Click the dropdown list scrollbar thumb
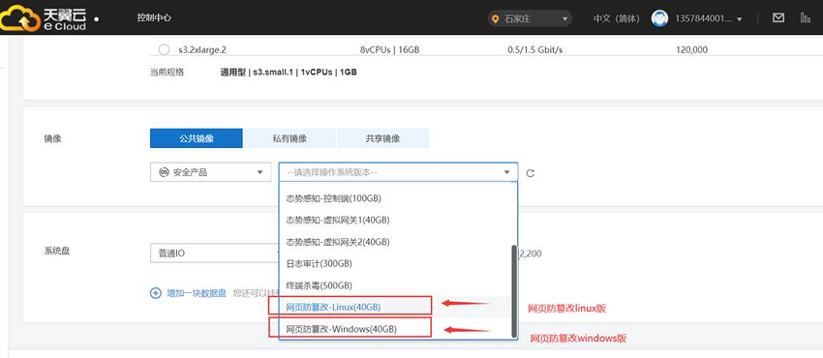The width and height of the screenshot is (823, 358). coord(514,291)
